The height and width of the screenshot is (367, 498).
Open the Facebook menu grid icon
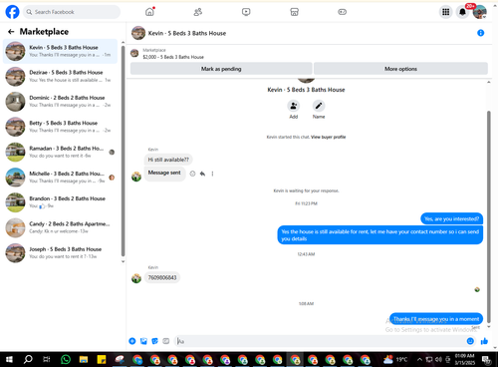point(446,12)
